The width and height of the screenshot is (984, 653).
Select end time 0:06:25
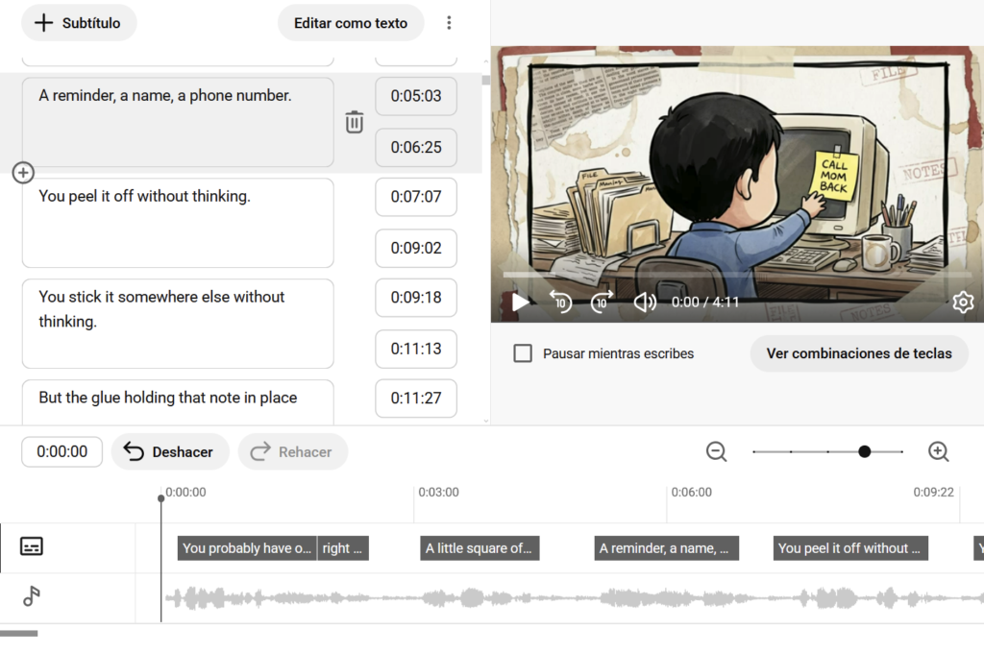pyautogui.click(x=416, y=148)
